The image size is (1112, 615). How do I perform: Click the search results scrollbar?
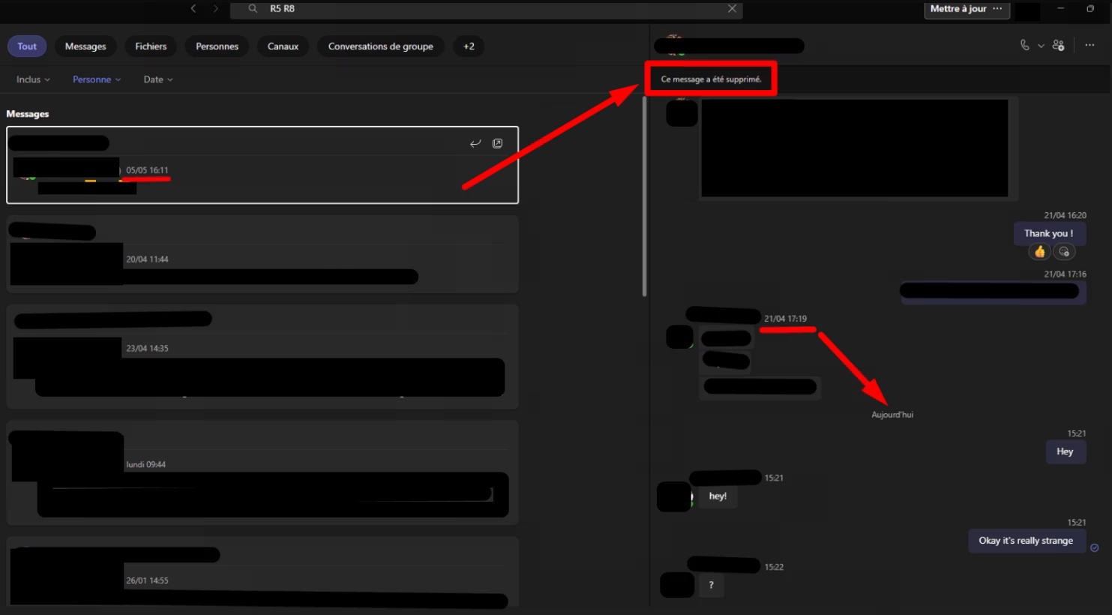point(644,196)
